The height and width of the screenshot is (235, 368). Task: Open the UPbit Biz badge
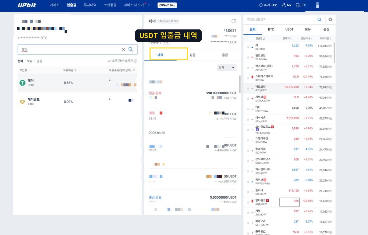pyautogui.click(x=167, y=5)
